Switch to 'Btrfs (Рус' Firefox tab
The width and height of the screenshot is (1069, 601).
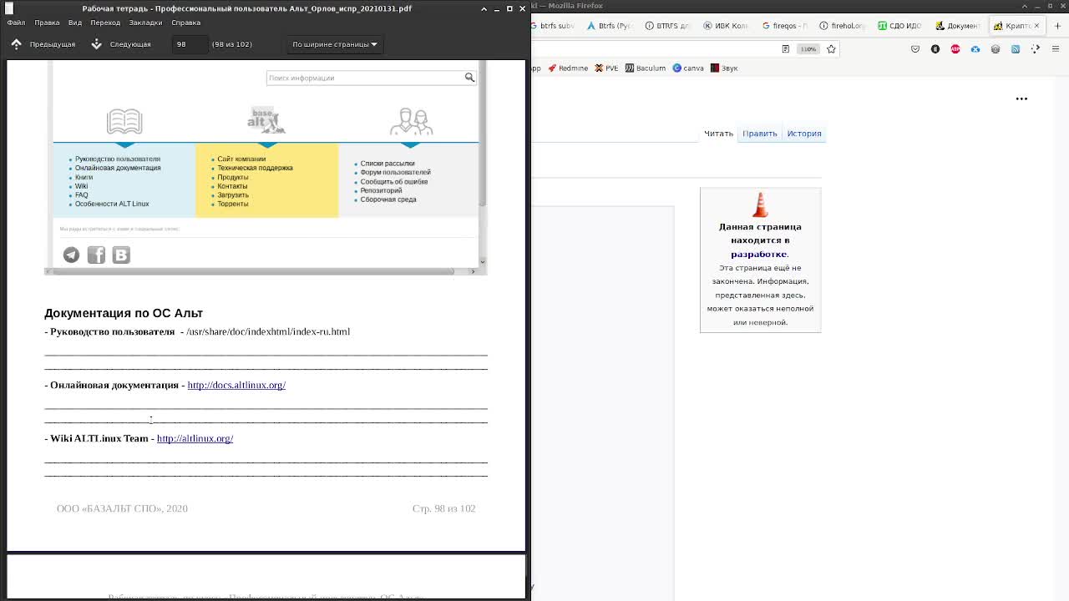tap(610, 26)
